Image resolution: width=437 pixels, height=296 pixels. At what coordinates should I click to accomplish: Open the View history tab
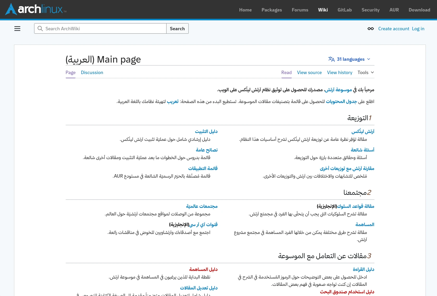click(340, 73)
